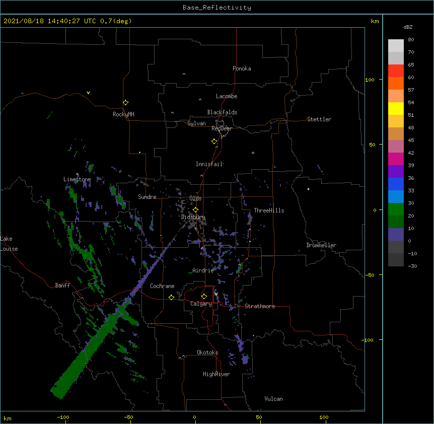Select the orange 60-57 dBZ legend swatch
This screenshot has width=434, height=424.
point(396,83)
